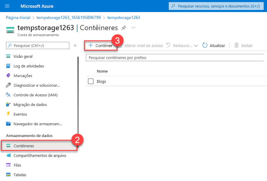Click the Marcações tag icon
This screenshot has width=267, height=181.
point(8,76)
